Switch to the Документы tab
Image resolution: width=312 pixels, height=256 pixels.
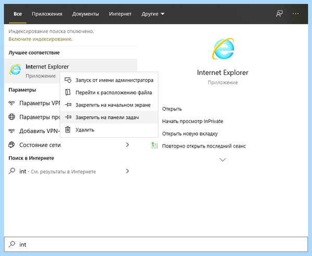(x=85, y=14)
